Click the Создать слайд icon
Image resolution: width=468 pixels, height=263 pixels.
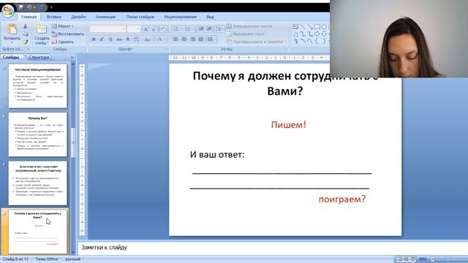(x=41, y=29)
